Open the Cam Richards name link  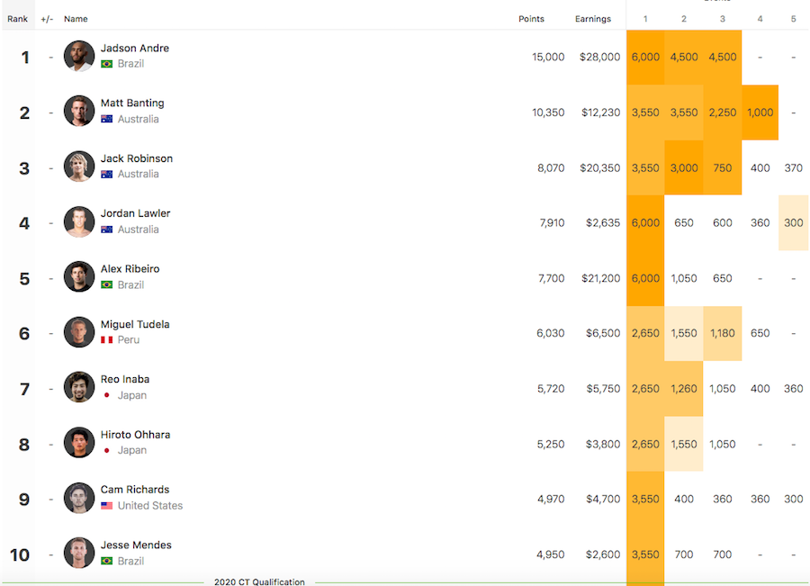tap(135, 490)
